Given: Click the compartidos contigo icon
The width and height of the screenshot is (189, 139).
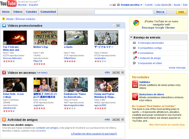Looking at the screenshot, I should [x=134, y=48].
